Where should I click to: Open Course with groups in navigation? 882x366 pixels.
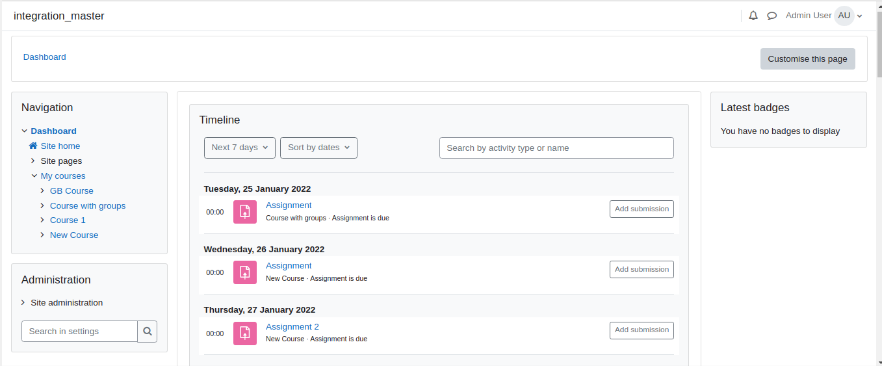pos(88,205)
